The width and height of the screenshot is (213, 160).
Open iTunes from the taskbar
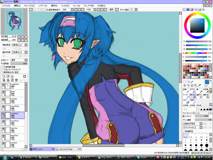click(x=47, y=157)
